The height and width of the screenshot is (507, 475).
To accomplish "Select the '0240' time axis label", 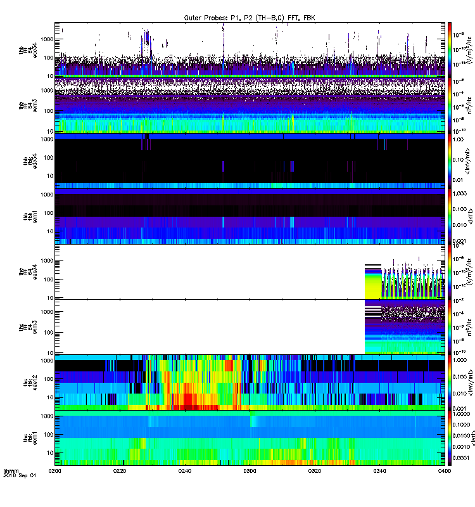I will pos(185,471).
